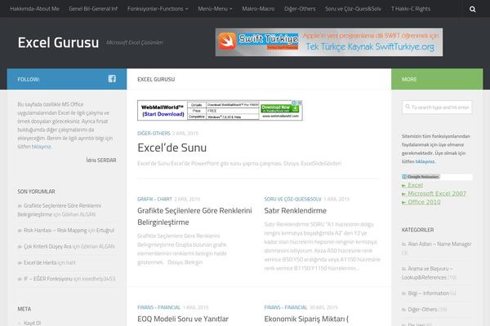The width and height of the screenshot is (490, 326).
Task: Open SORU VE ÇÖZ-QUES&SOLV category link
Action: 292,199
